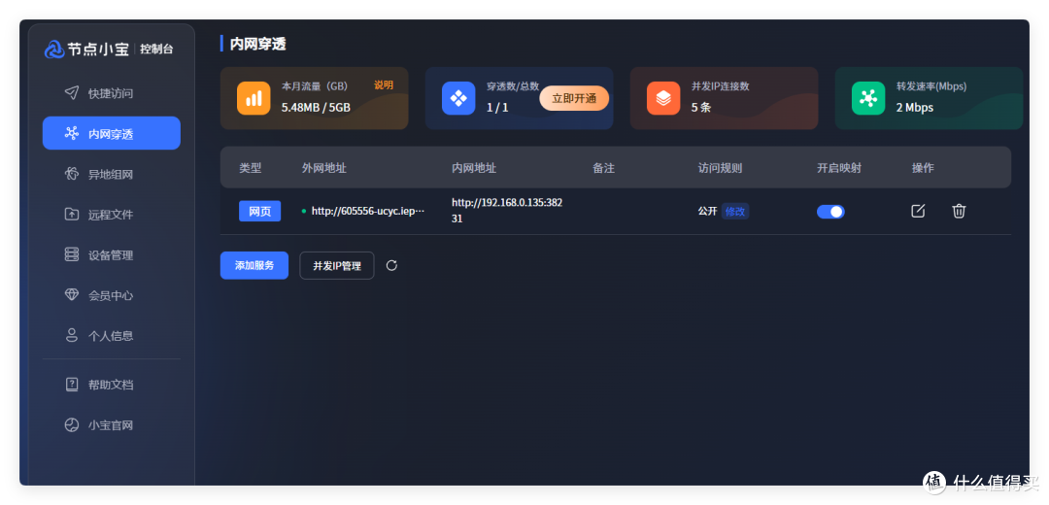This screenshot has width=1049, height=505.
Task: Click the 立即开通 button
Action: [575, 98]
